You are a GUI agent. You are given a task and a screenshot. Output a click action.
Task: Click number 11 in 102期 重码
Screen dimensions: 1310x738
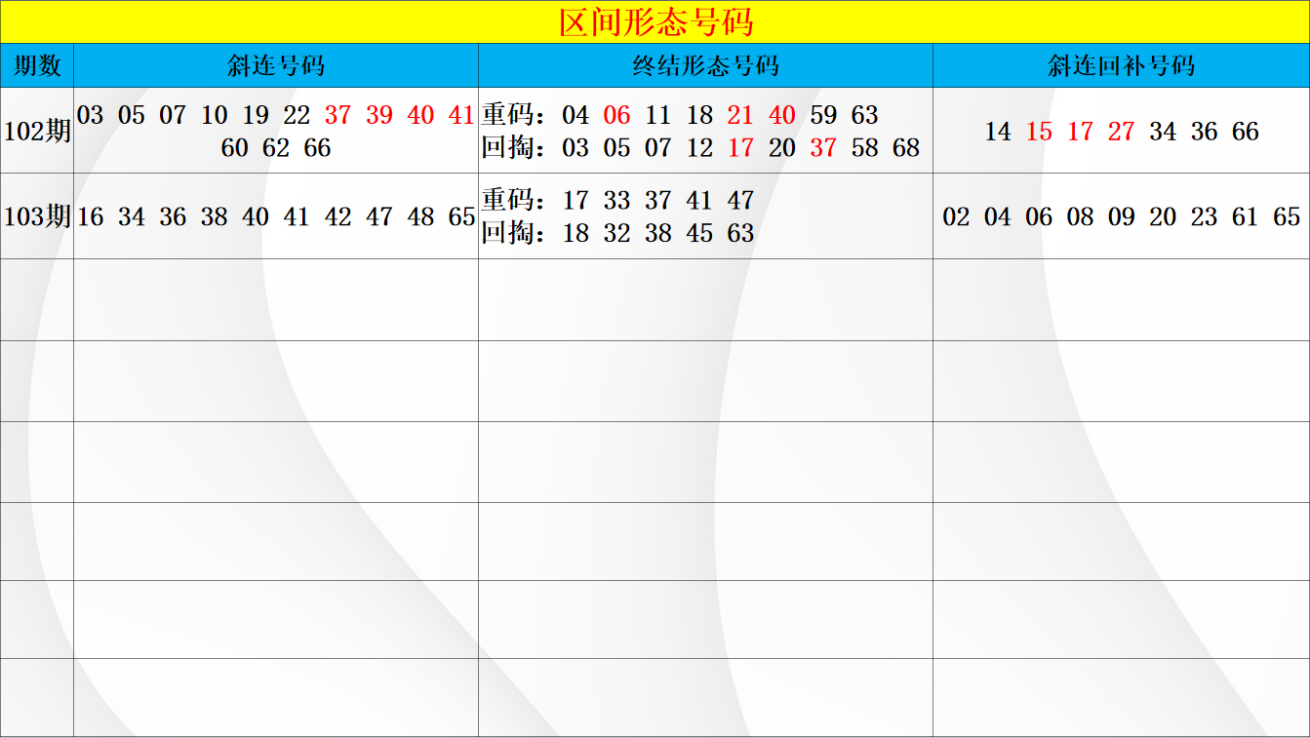pos(658,115)
